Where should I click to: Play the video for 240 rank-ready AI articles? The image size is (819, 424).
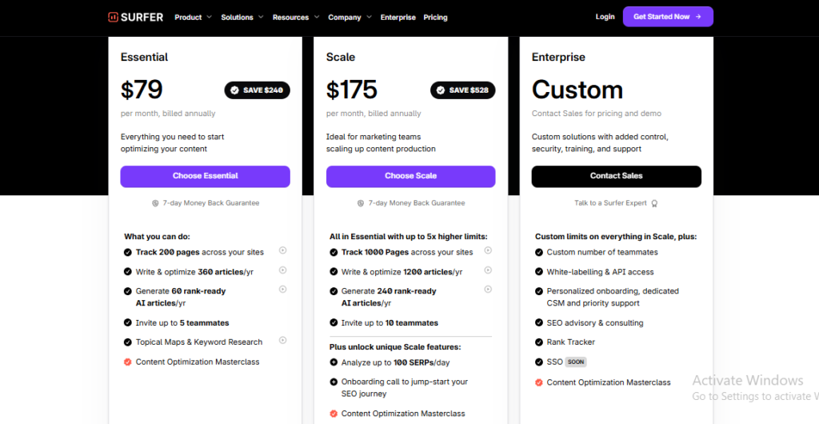tap(488, 289)
